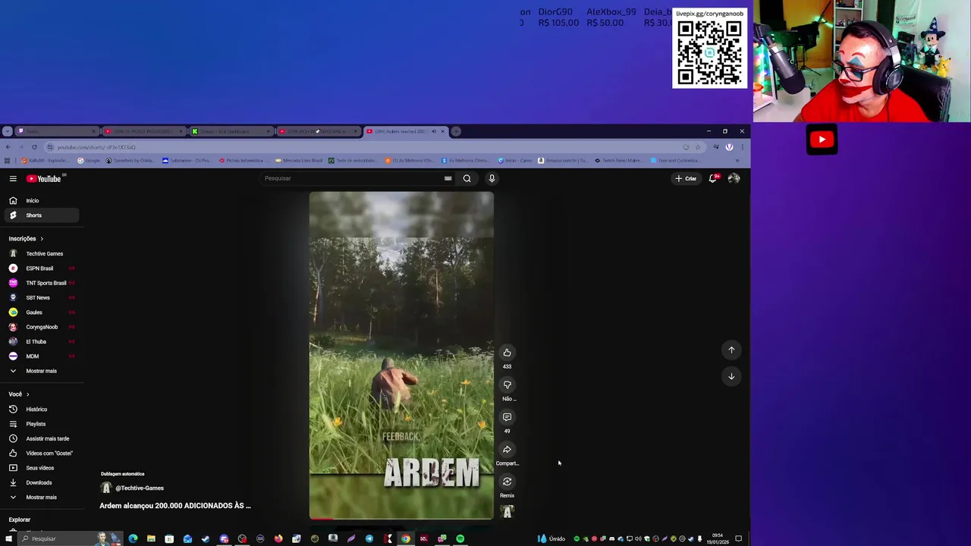Seek along the red Shorts progress bar
Viewport: 971px width, 546px height.
point(401,519)
